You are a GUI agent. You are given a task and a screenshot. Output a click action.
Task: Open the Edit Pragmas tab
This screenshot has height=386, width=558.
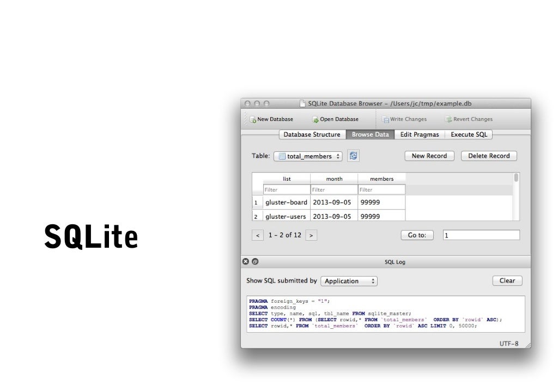[x=420, y=134]
